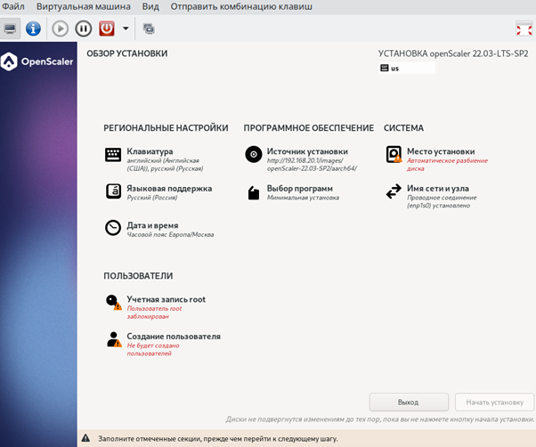Open Источник установки settings label

pyautogui.click(x=307, y=151)
